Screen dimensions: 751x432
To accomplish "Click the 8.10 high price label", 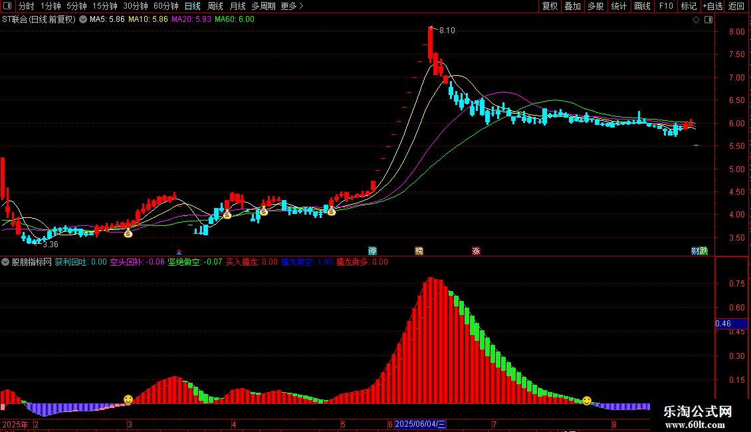I will click(447, 31).
